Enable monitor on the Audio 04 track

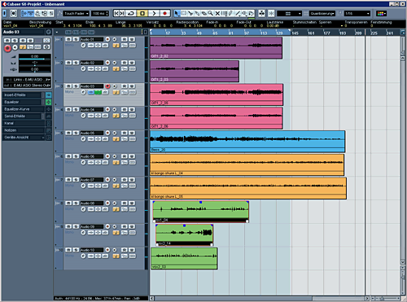tap(115, 110)
